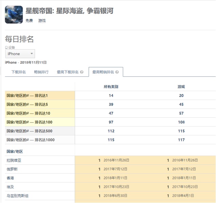Click the 游戏 column header in table
This screenshot has width=216, height=203.
coord(181,87)
